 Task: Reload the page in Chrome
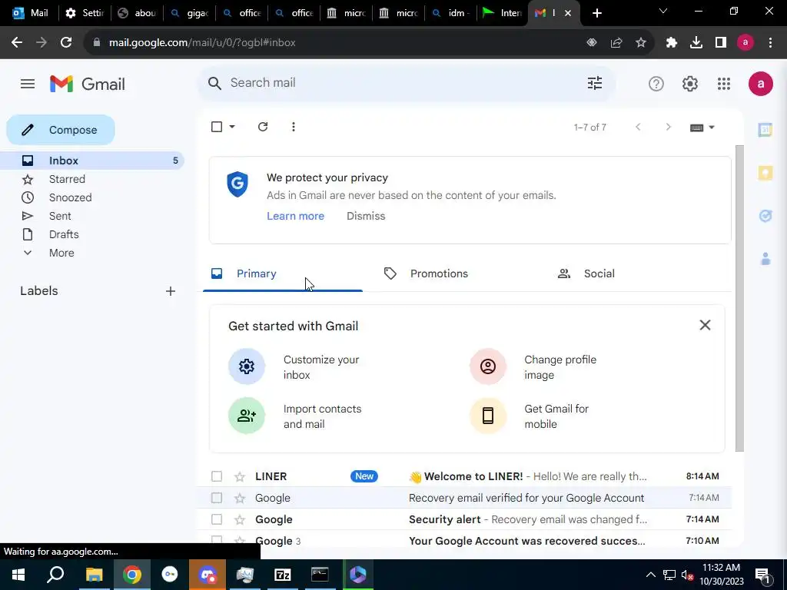pos(66,43)
